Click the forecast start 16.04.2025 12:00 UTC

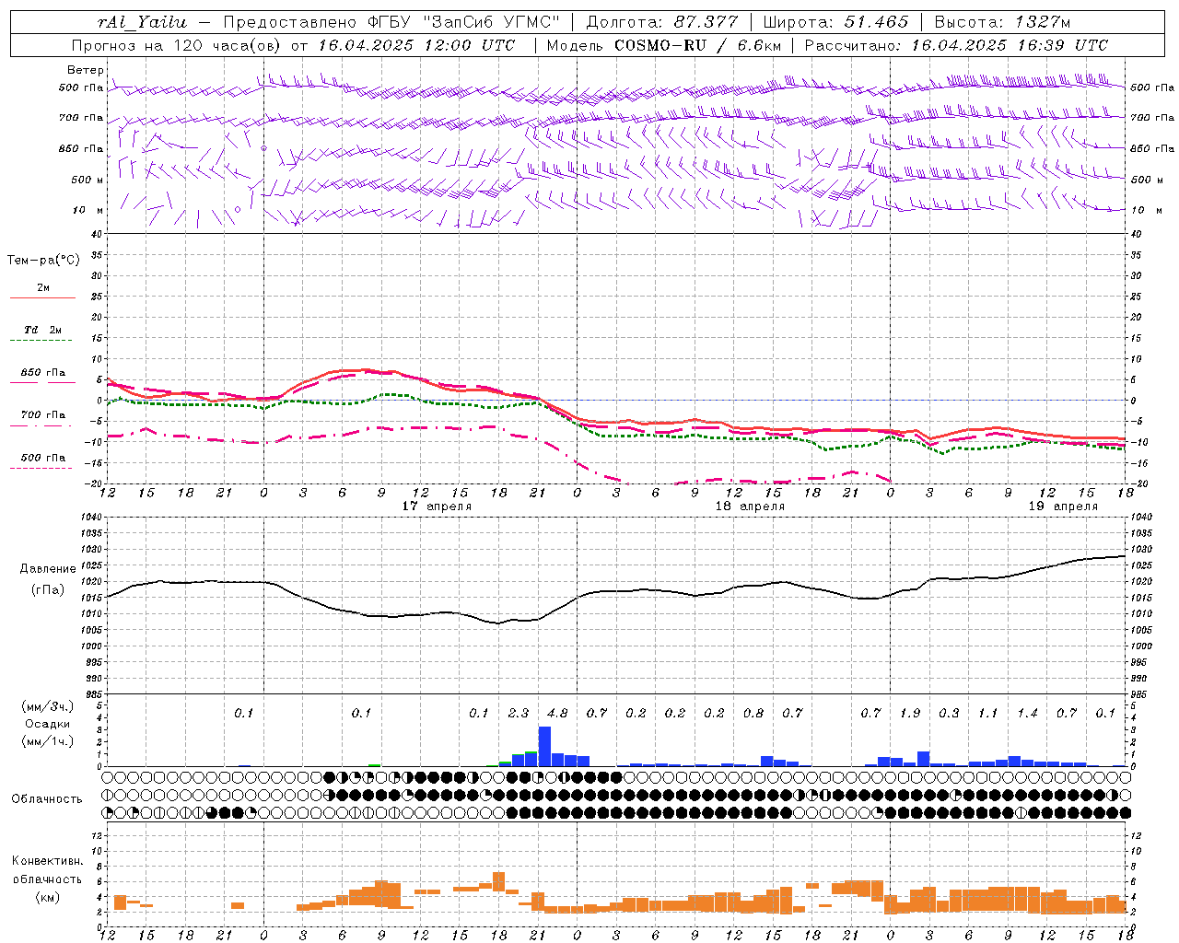416,45
